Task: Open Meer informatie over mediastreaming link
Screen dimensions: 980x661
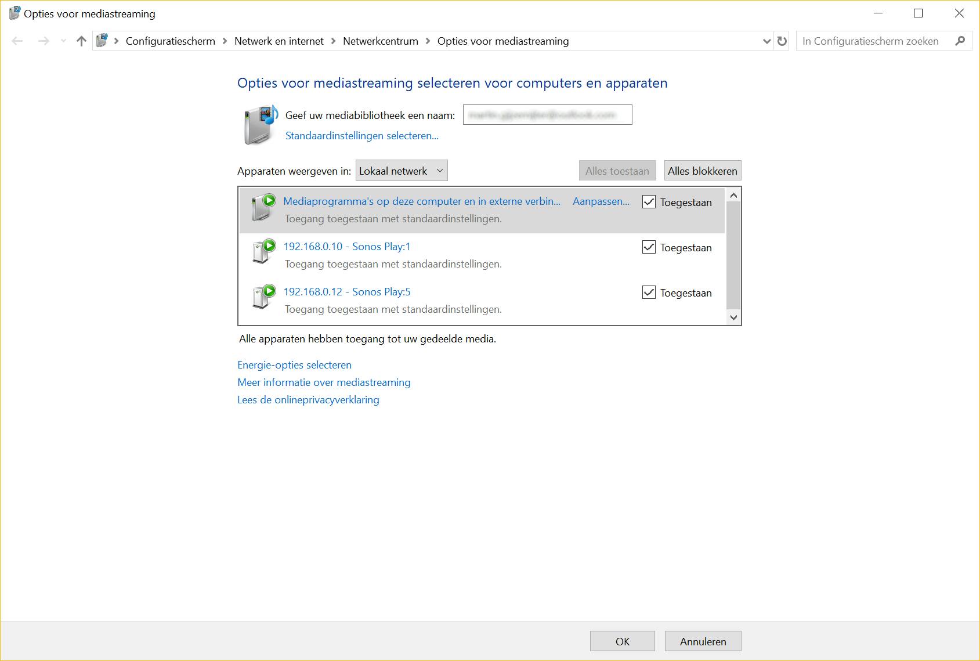Action: tap(324, 382)
